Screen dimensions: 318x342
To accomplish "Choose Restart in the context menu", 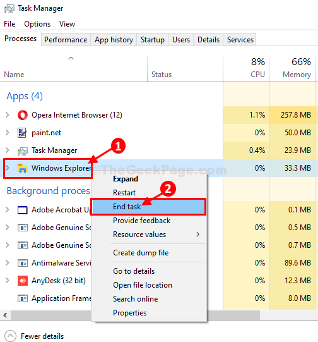I will point(149,193).
